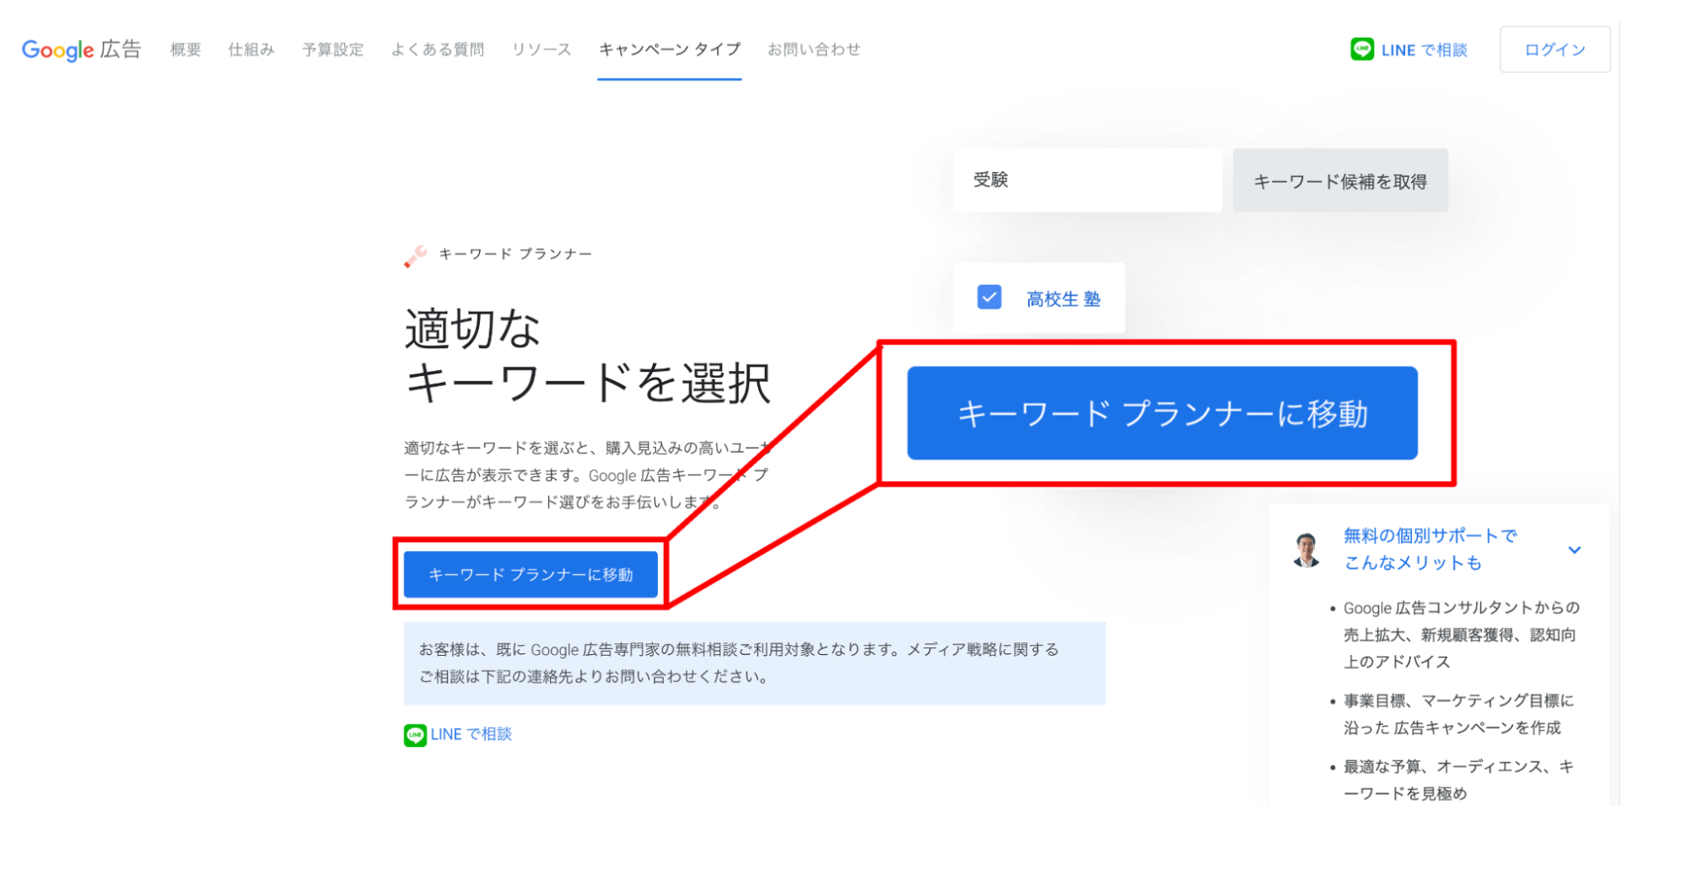
Task: Open the lower LINE で相談 link
Action: [x=471, y=734]
